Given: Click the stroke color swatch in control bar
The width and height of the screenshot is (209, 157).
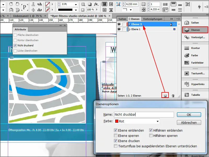Looking at the screenshot, I should coord(48,10).
